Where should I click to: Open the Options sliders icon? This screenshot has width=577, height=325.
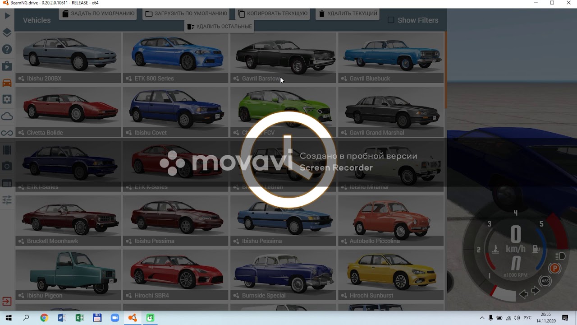pos(7,200)
